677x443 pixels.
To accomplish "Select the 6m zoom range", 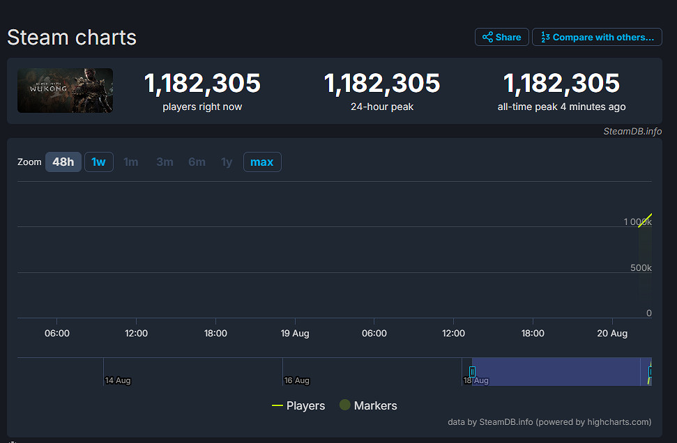I will pos(197,162).
